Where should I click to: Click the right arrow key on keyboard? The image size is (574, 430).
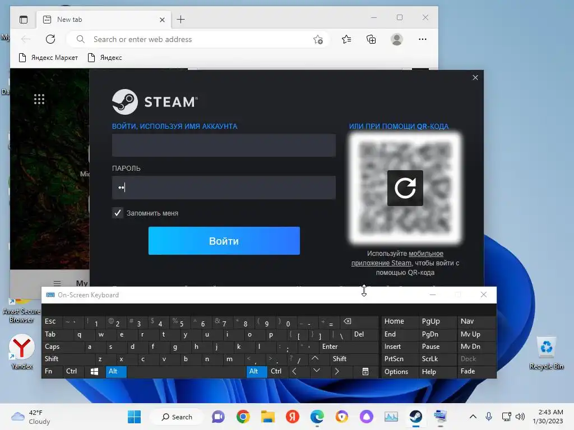click(x=341, y=371)
